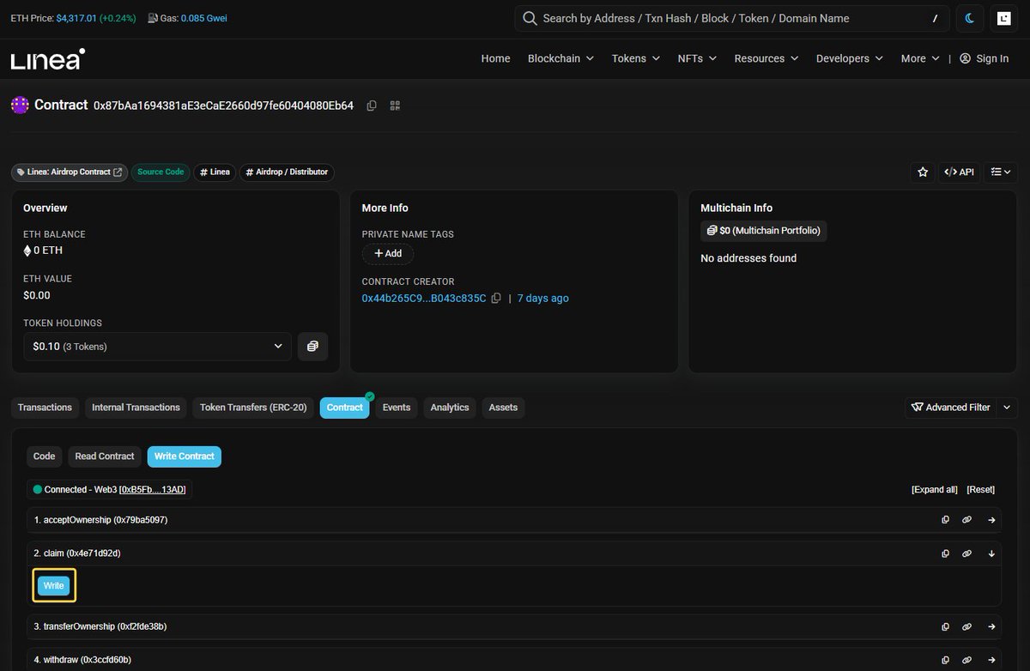Click the Connected - Web3 wallet button
Screen dimensions: 1030x671
(x=108, y=489)
